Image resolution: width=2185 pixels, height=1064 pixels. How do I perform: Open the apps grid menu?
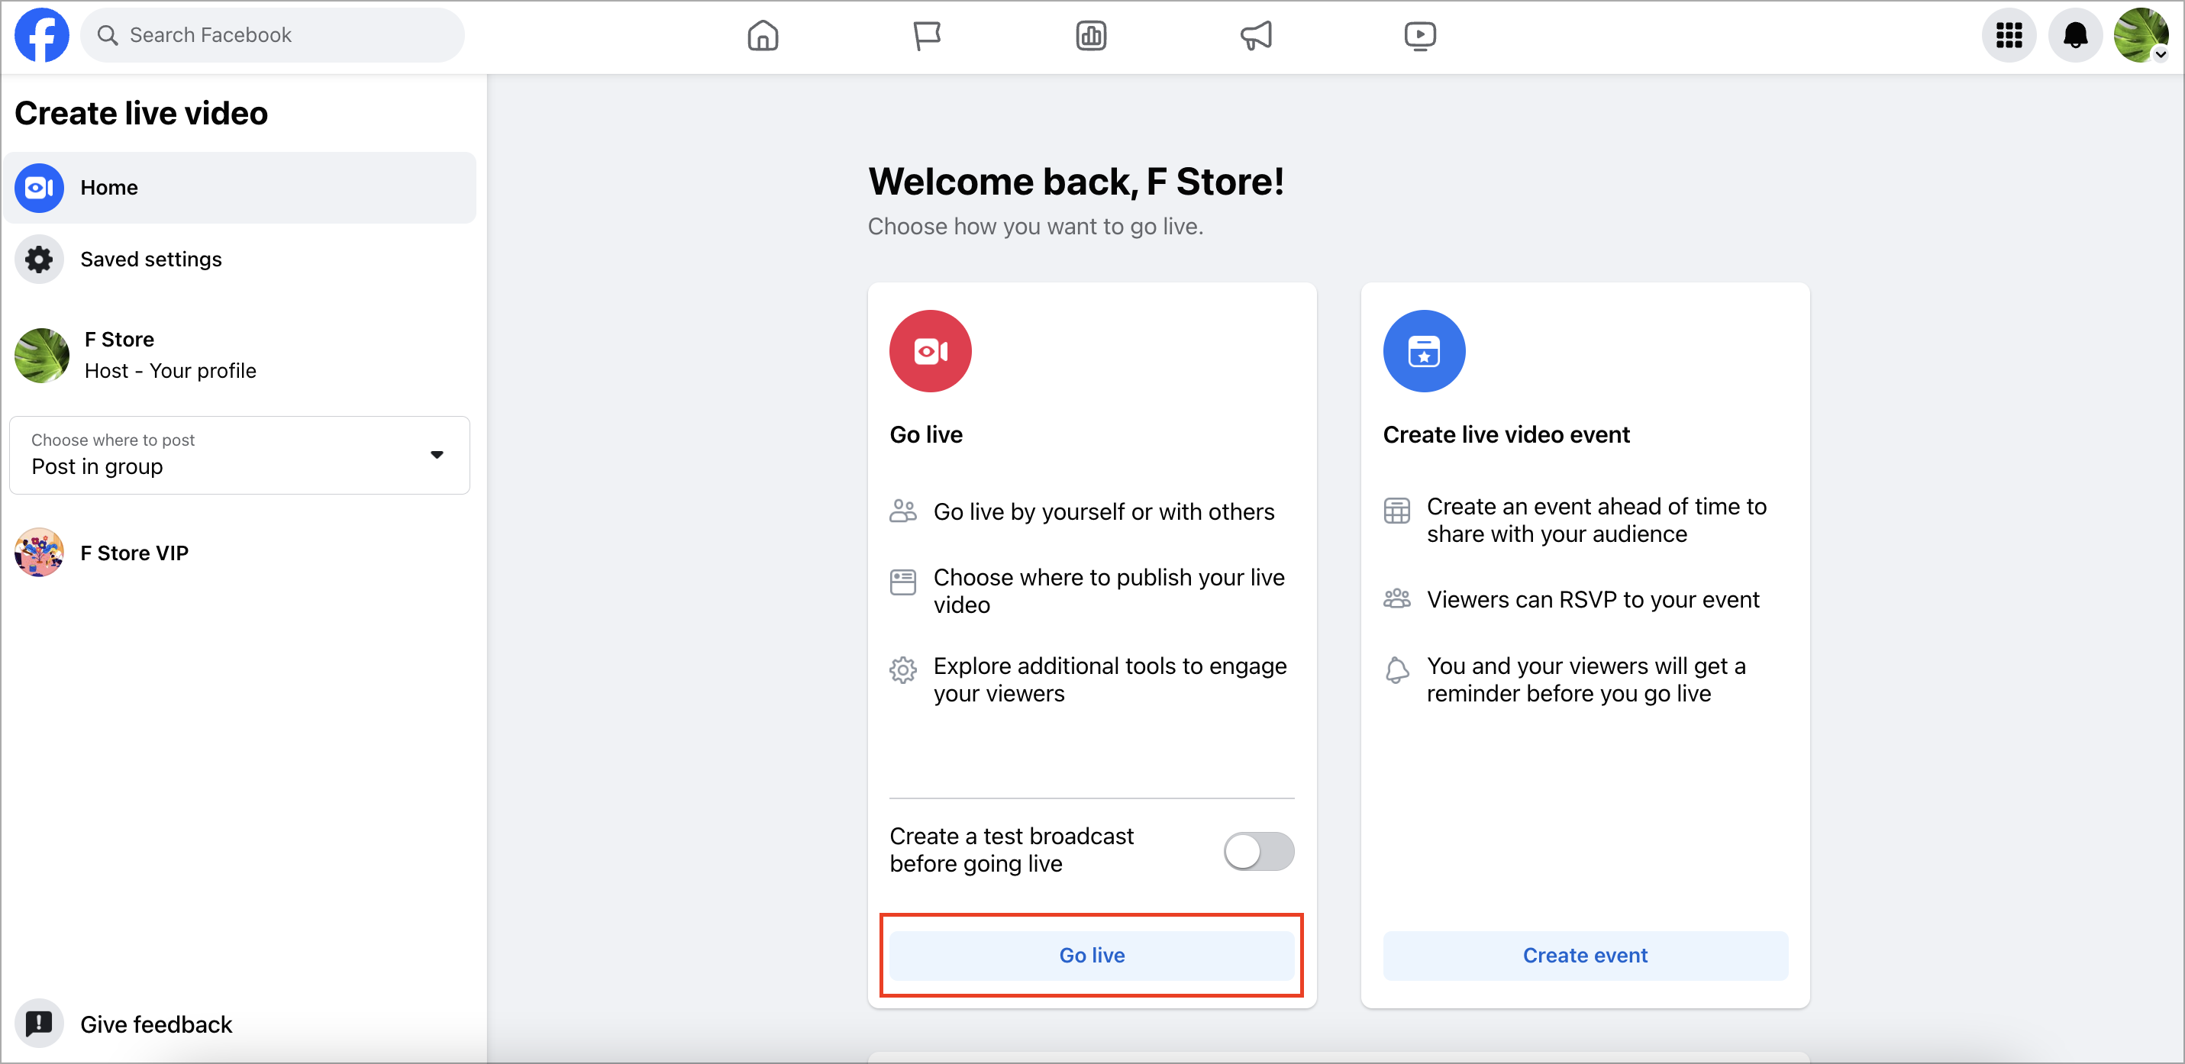2009,35
